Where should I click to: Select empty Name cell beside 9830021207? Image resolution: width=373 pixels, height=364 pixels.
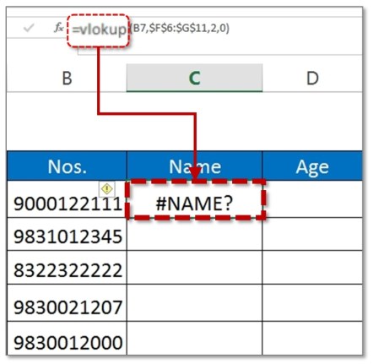194,303
